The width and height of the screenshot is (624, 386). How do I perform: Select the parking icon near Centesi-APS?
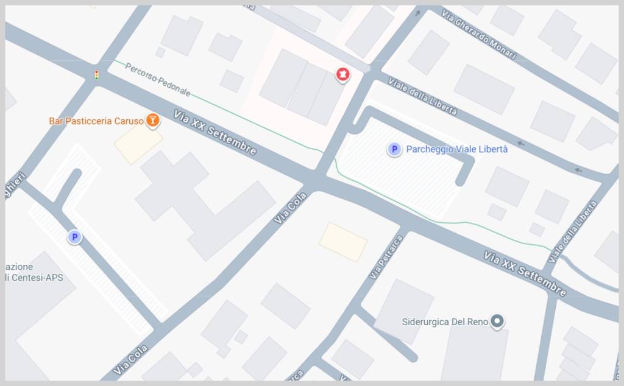(74, 237)
